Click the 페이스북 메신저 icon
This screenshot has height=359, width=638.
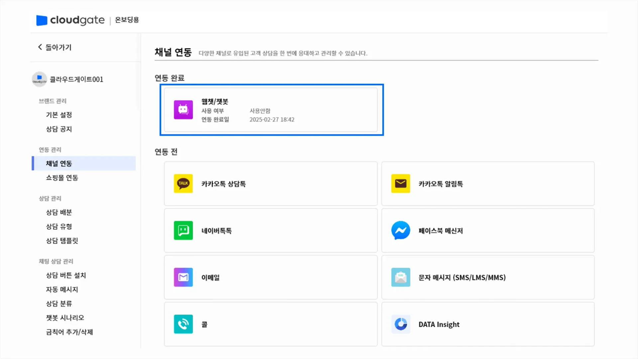pyautogui.click(x=400, y=231)
